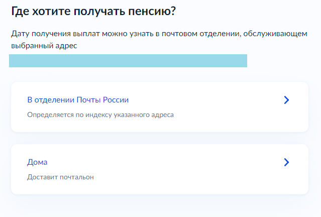Image resolution: width=321 pixels, height=217 pixels.
Task: Select "В отделении Почты России" link title
Action: point(81,100)
